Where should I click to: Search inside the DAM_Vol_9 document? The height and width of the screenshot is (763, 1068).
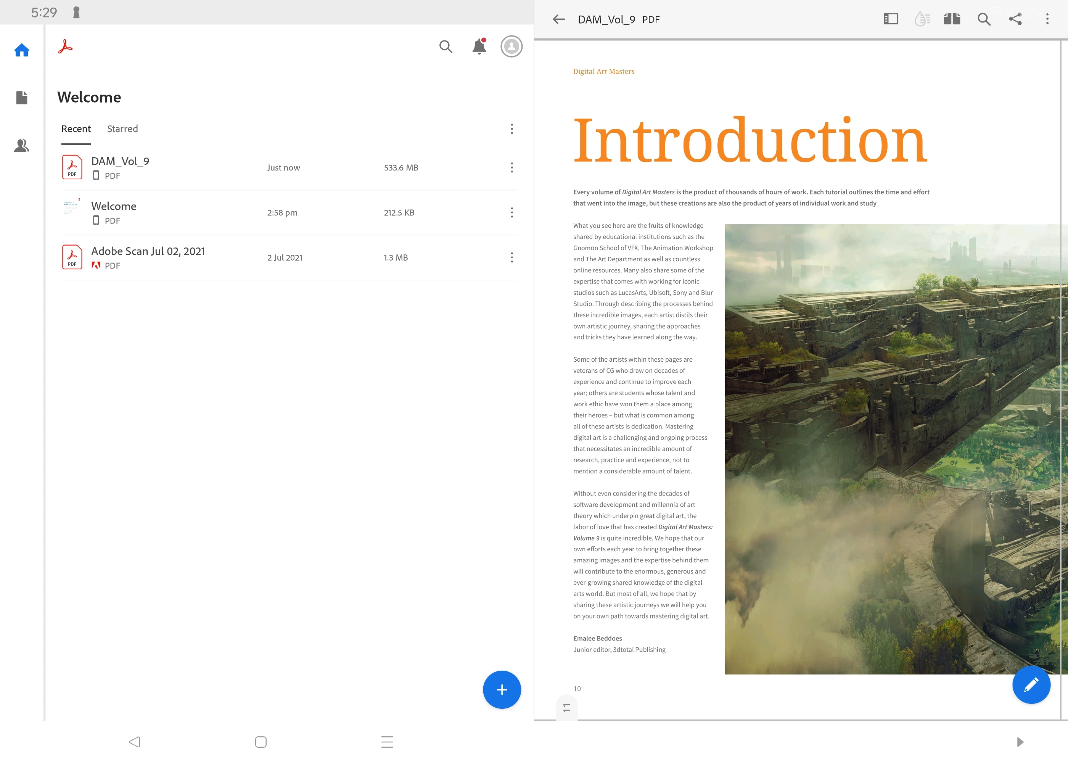983,19
